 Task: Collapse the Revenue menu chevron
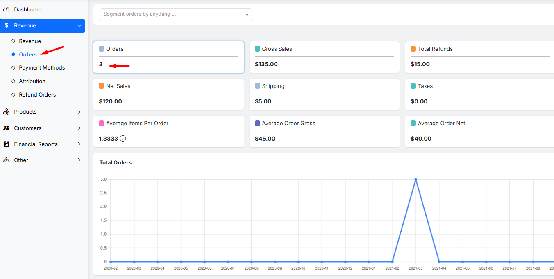79,25
